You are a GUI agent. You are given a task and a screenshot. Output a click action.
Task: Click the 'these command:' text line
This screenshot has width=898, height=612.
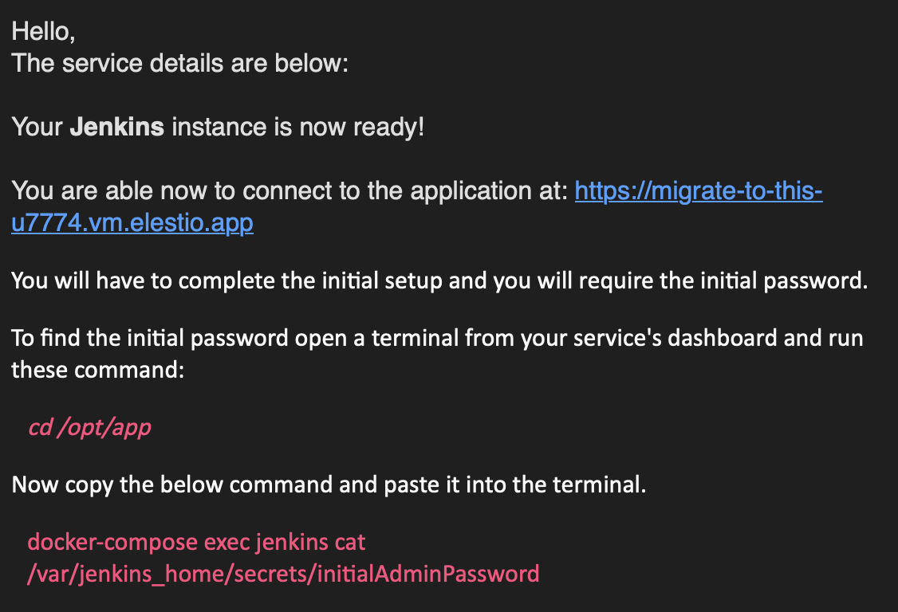point(97,369)
